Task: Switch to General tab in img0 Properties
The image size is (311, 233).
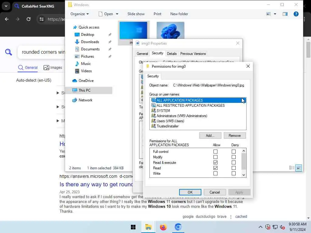Action: point(142,54)
